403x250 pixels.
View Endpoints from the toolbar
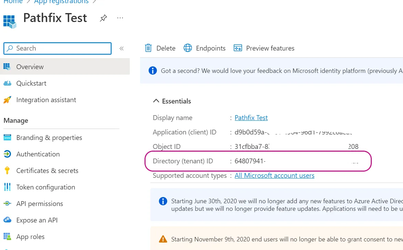coord(210,48)
